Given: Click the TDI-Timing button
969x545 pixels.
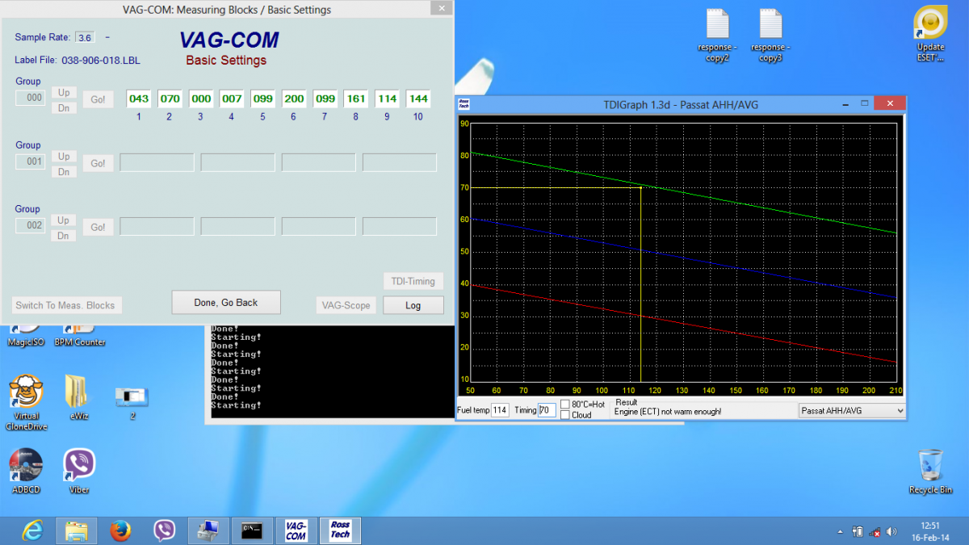Looking at the screenshot, I should [x=413, y=281].
